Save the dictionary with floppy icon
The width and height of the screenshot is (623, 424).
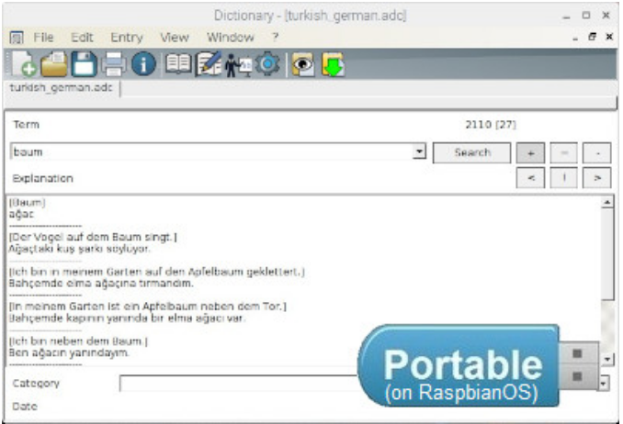click(85, 64)
